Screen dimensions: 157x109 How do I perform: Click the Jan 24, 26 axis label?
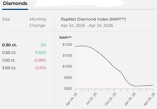[x=130, y=99]
